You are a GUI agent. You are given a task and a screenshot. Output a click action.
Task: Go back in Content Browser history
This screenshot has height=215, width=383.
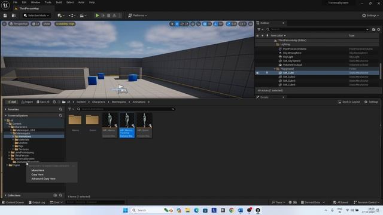coord(54,102)
